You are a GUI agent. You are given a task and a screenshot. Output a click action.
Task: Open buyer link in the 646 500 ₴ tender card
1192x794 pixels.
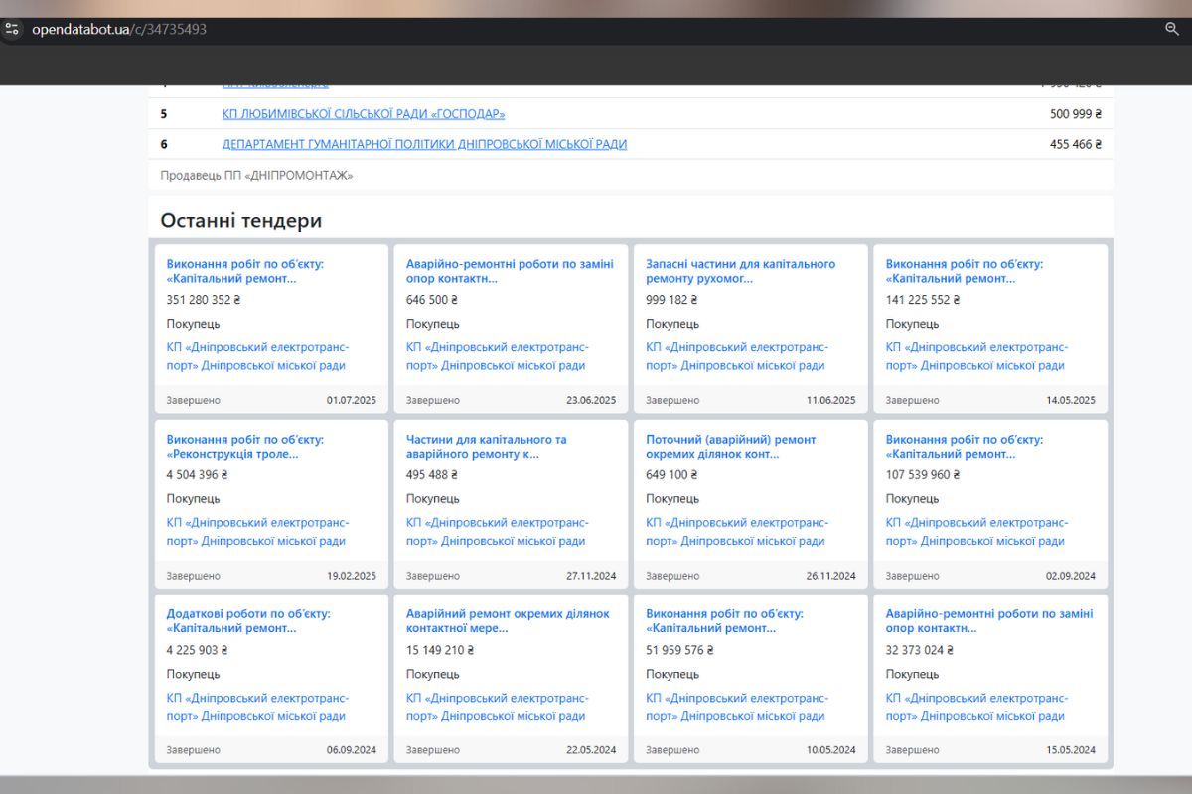(x=497, y=356)
